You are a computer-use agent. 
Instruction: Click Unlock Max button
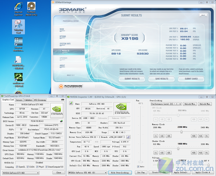[205, 104]
